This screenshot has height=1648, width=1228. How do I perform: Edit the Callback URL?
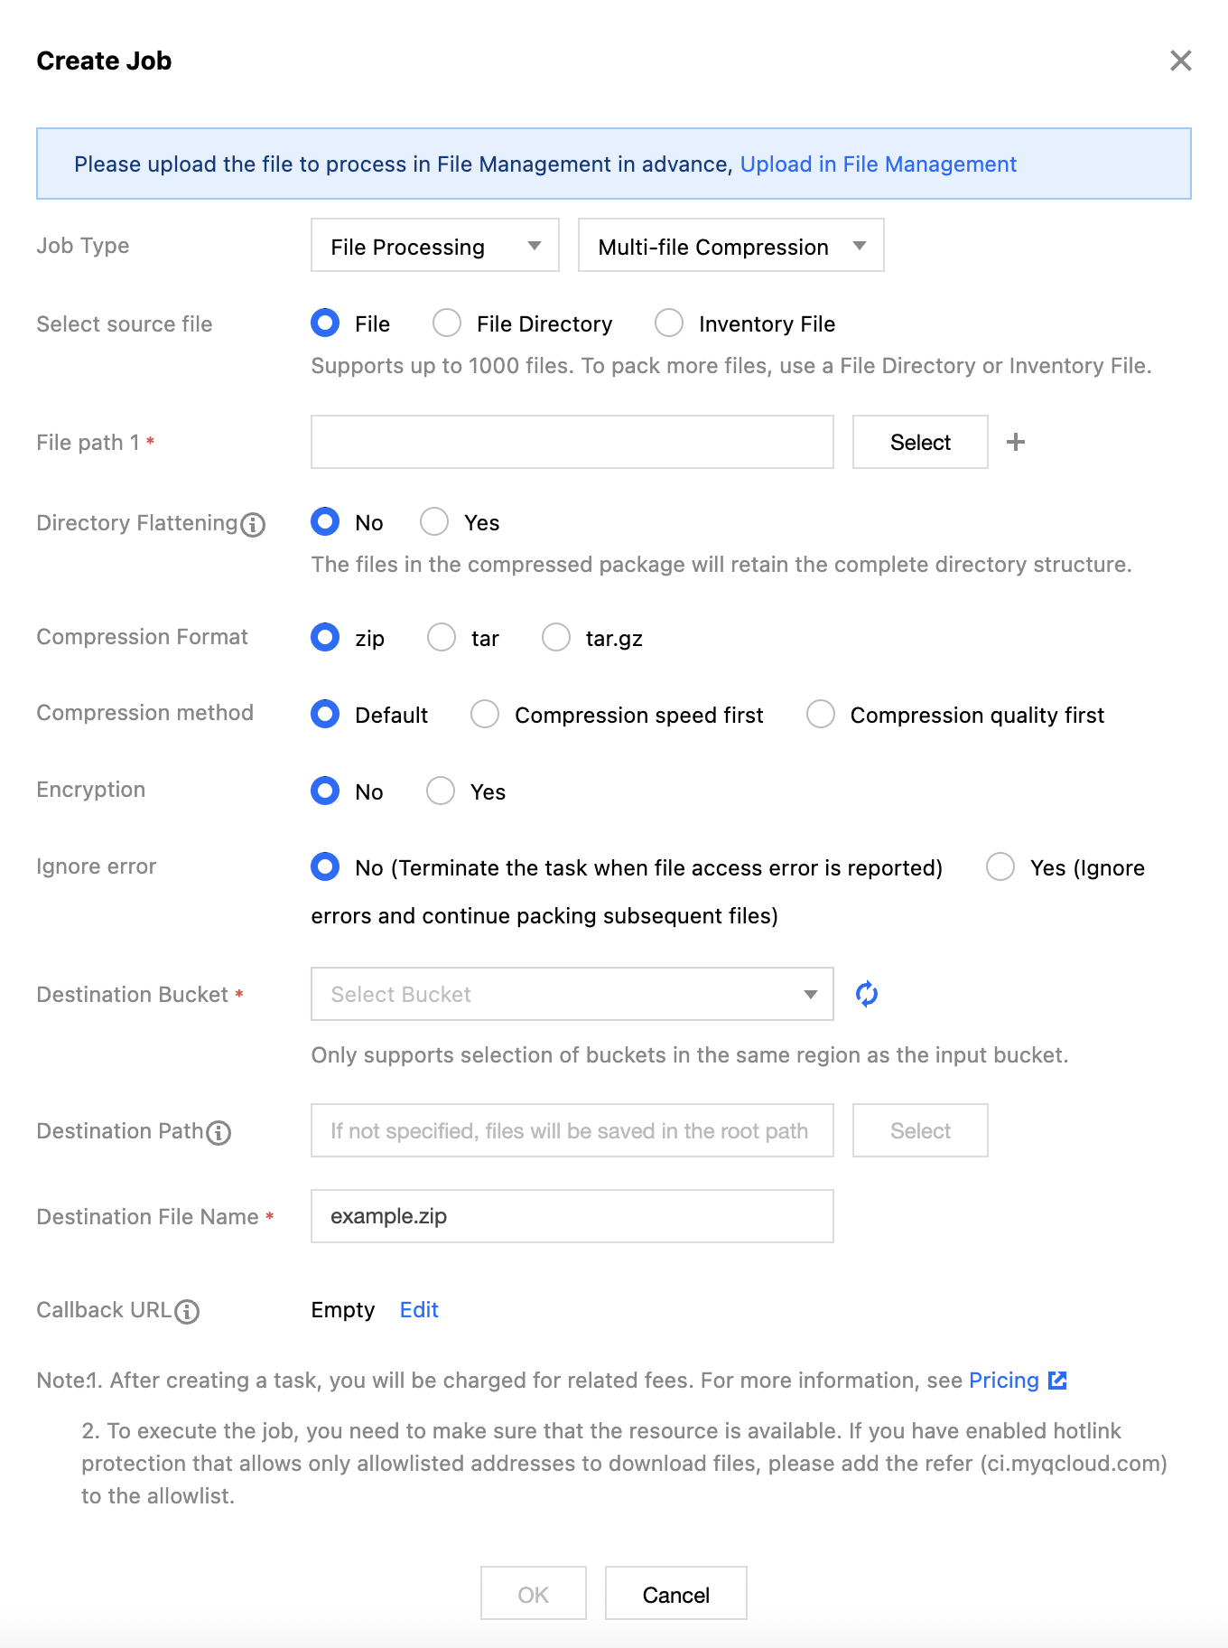click(419, 1310)
